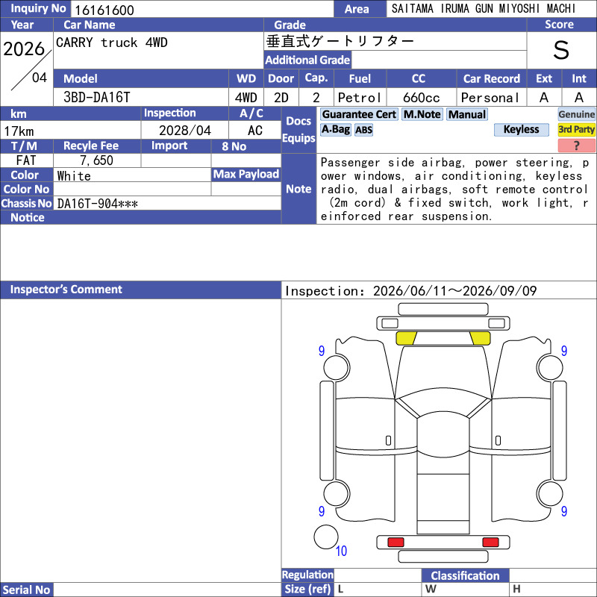Image resolution: width=597 pixels, height=597 pixels.
Task: Click the Manual document badge
Action: click(x=467, y=114)
